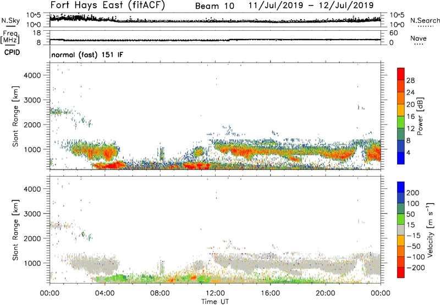Image resolution: width=440 pixels, height=305 pixels.
Task: Pick the red top segment of power color bar
Action: point(401,74)
